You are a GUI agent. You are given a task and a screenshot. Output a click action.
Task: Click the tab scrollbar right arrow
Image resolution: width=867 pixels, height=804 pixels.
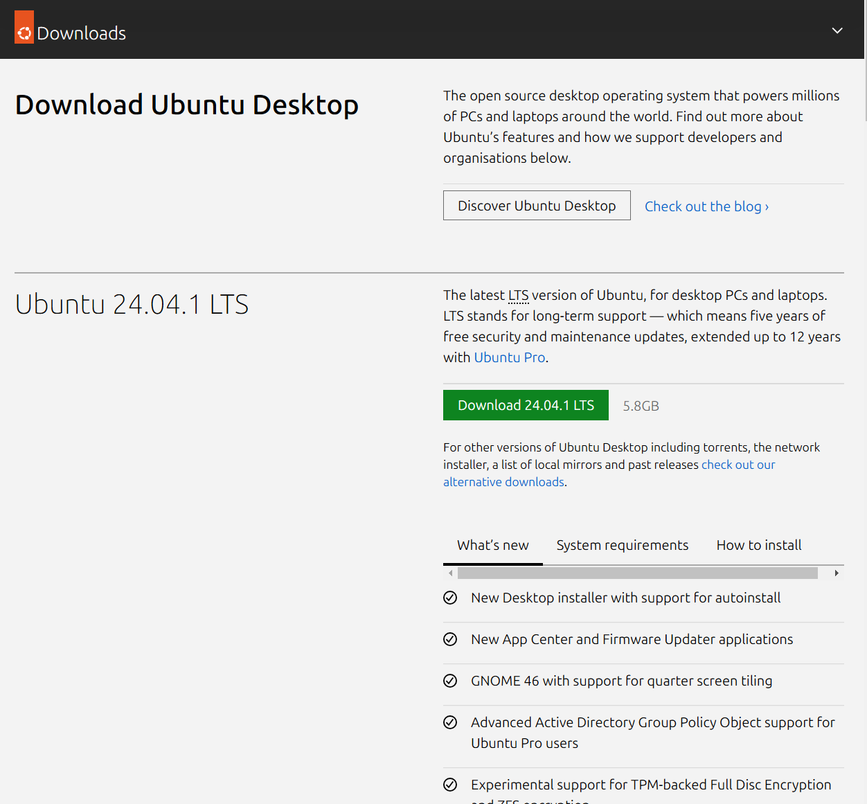pyautogui.click(x=837, y=573)
